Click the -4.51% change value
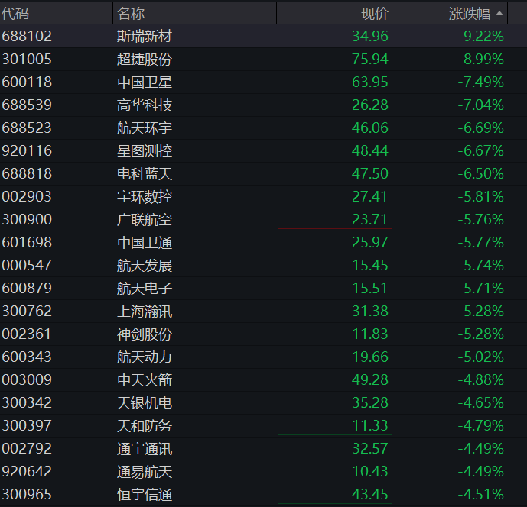 [481, 494]
